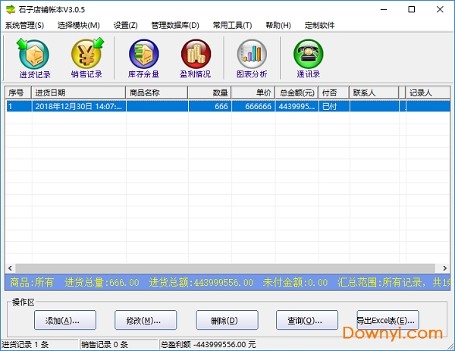
Task: Click the 进货总额:443999556.00 summary text
Action: pyautogui.click(x=201, y=282)
